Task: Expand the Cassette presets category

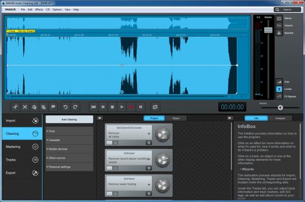Action: click(x=69, y=140)
